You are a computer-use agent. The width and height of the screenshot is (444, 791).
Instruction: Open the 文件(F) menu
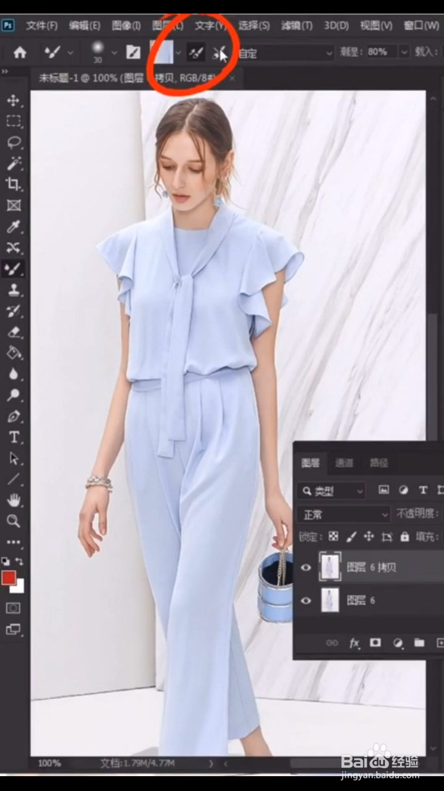point(42,25)
